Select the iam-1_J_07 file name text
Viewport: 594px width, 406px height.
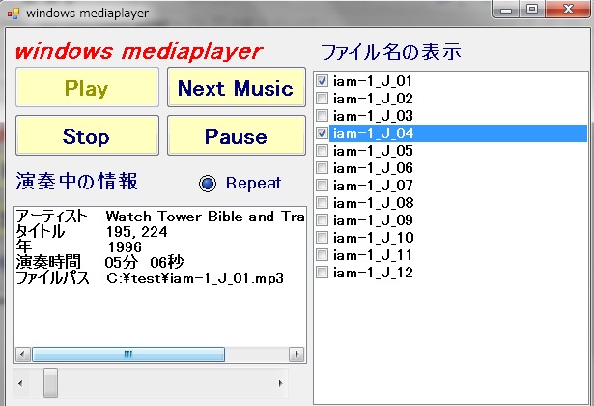(373, 186)
